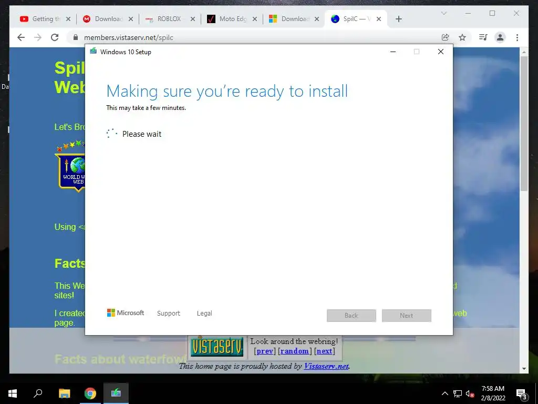538x404 pixels.
Task: Click the Vistaserv banner logo
Action: tap(217, 346)
